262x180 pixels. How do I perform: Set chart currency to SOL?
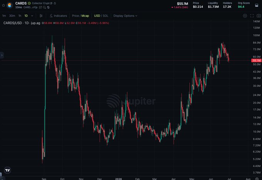106,16
